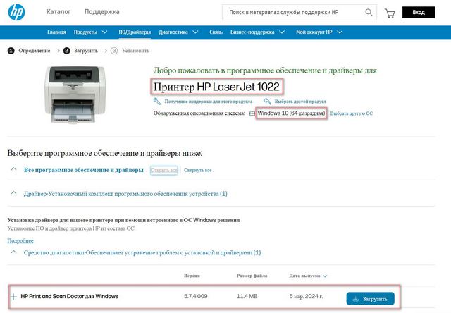The height and width of the screenshot is (313, 451).
Task: Open the Продукты menu label
Action: (x=85, y=32)
